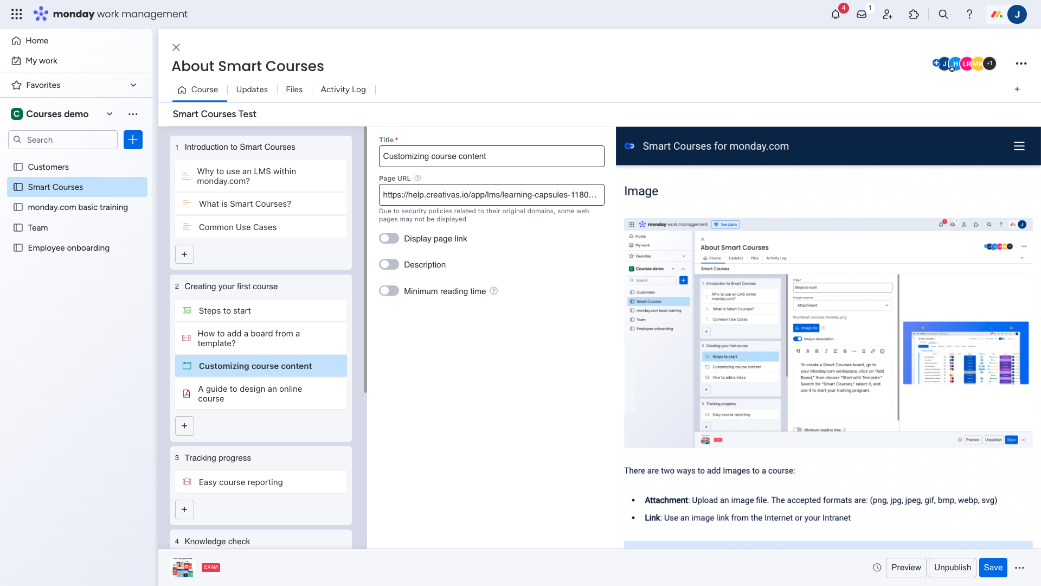Screen dimensions: 1041x586
Task: Switch to the Updates tab
Action: pos(252,90)
